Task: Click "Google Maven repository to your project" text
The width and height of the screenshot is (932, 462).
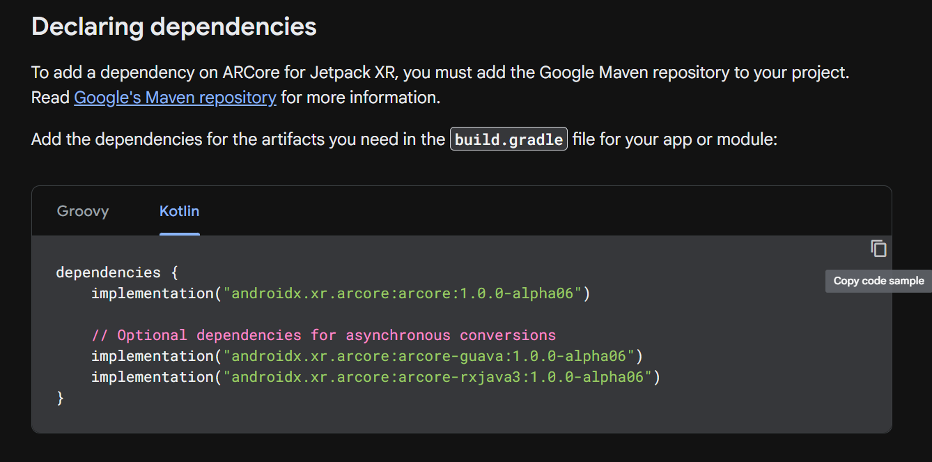Action: (694, 72)
